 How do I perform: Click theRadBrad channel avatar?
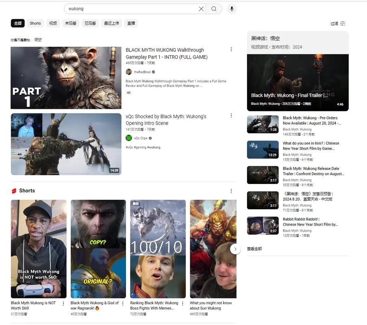pos(129,72)
